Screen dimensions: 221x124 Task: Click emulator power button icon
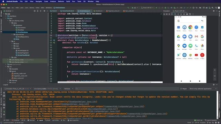pos(164,14)
